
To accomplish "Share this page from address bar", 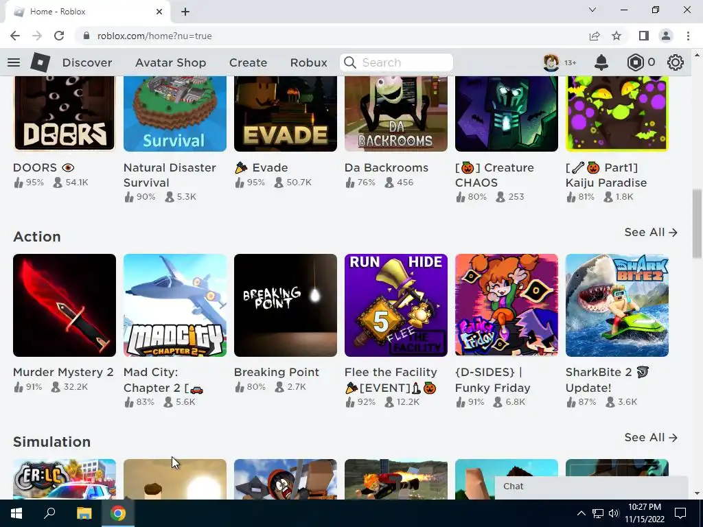I will (x=595, y=36).
